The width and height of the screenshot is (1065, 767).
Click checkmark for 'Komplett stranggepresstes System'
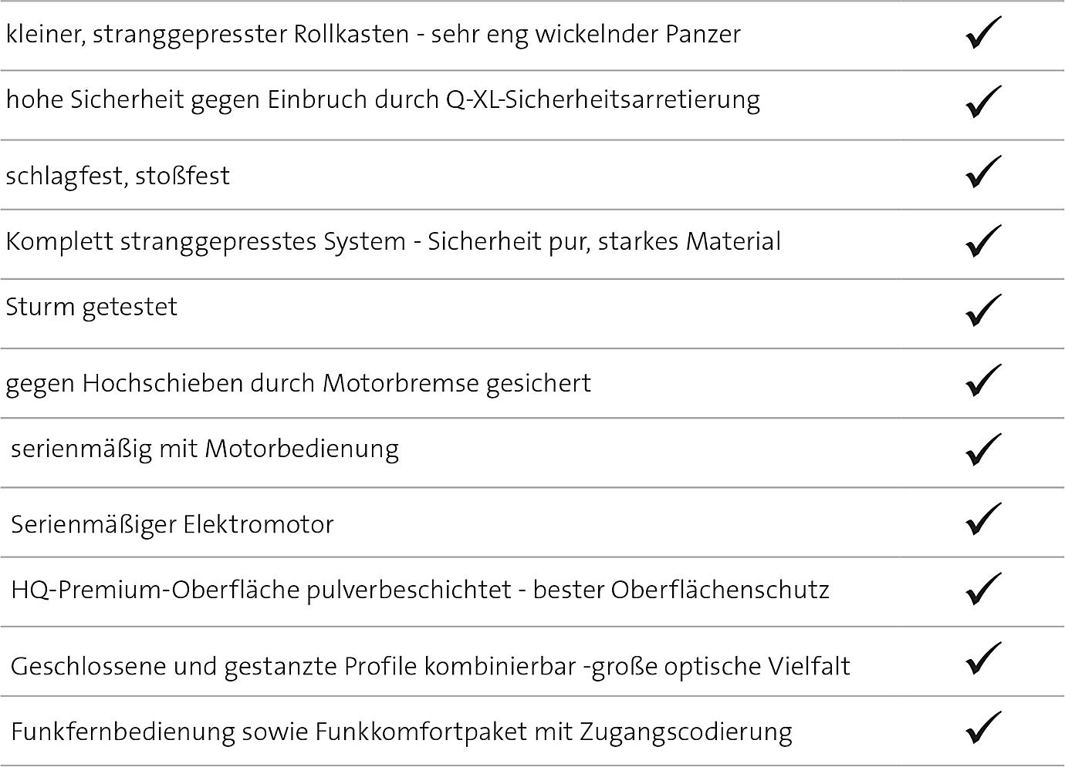pos(983,241)
